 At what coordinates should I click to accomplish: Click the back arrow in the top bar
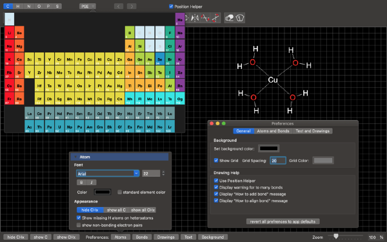(x=119, y=6)
